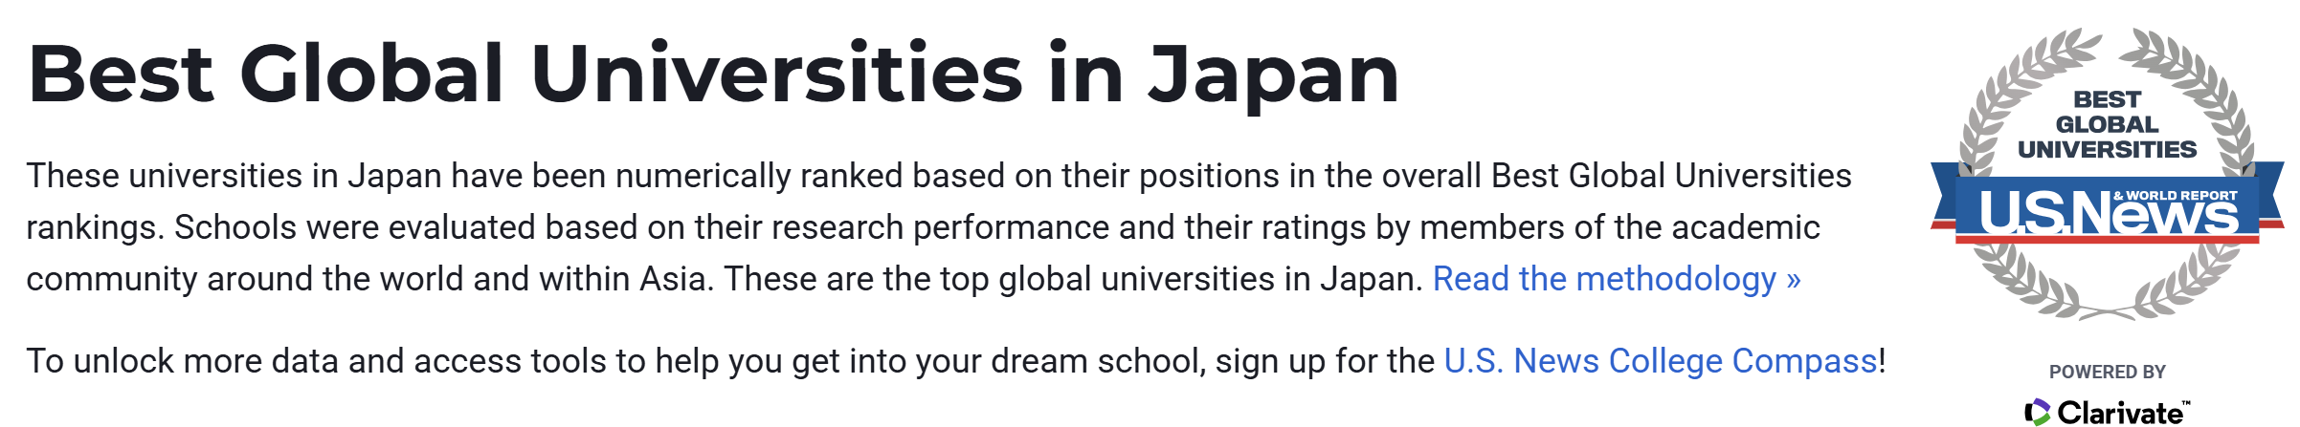The width and height of the screenshot is (2300, 427).
Task: Click the word "Japan" in the heading
Action: [1273, 75]
